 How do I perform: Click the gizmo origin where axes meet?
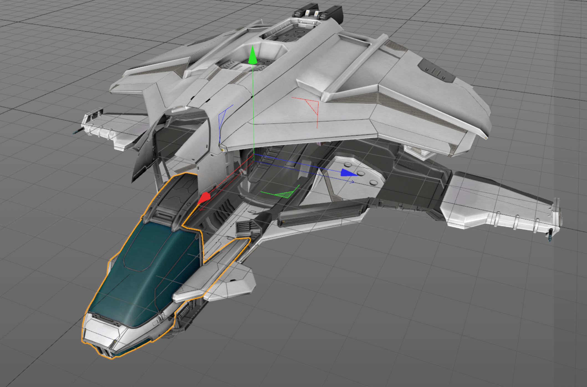click(254, 155)
